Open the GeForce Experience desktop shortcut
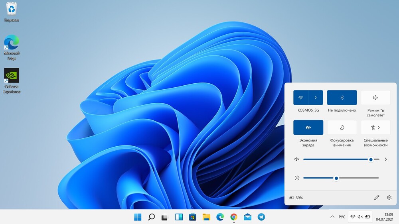Viewport: 399px width, 224px height. click(x=12, y=81)
